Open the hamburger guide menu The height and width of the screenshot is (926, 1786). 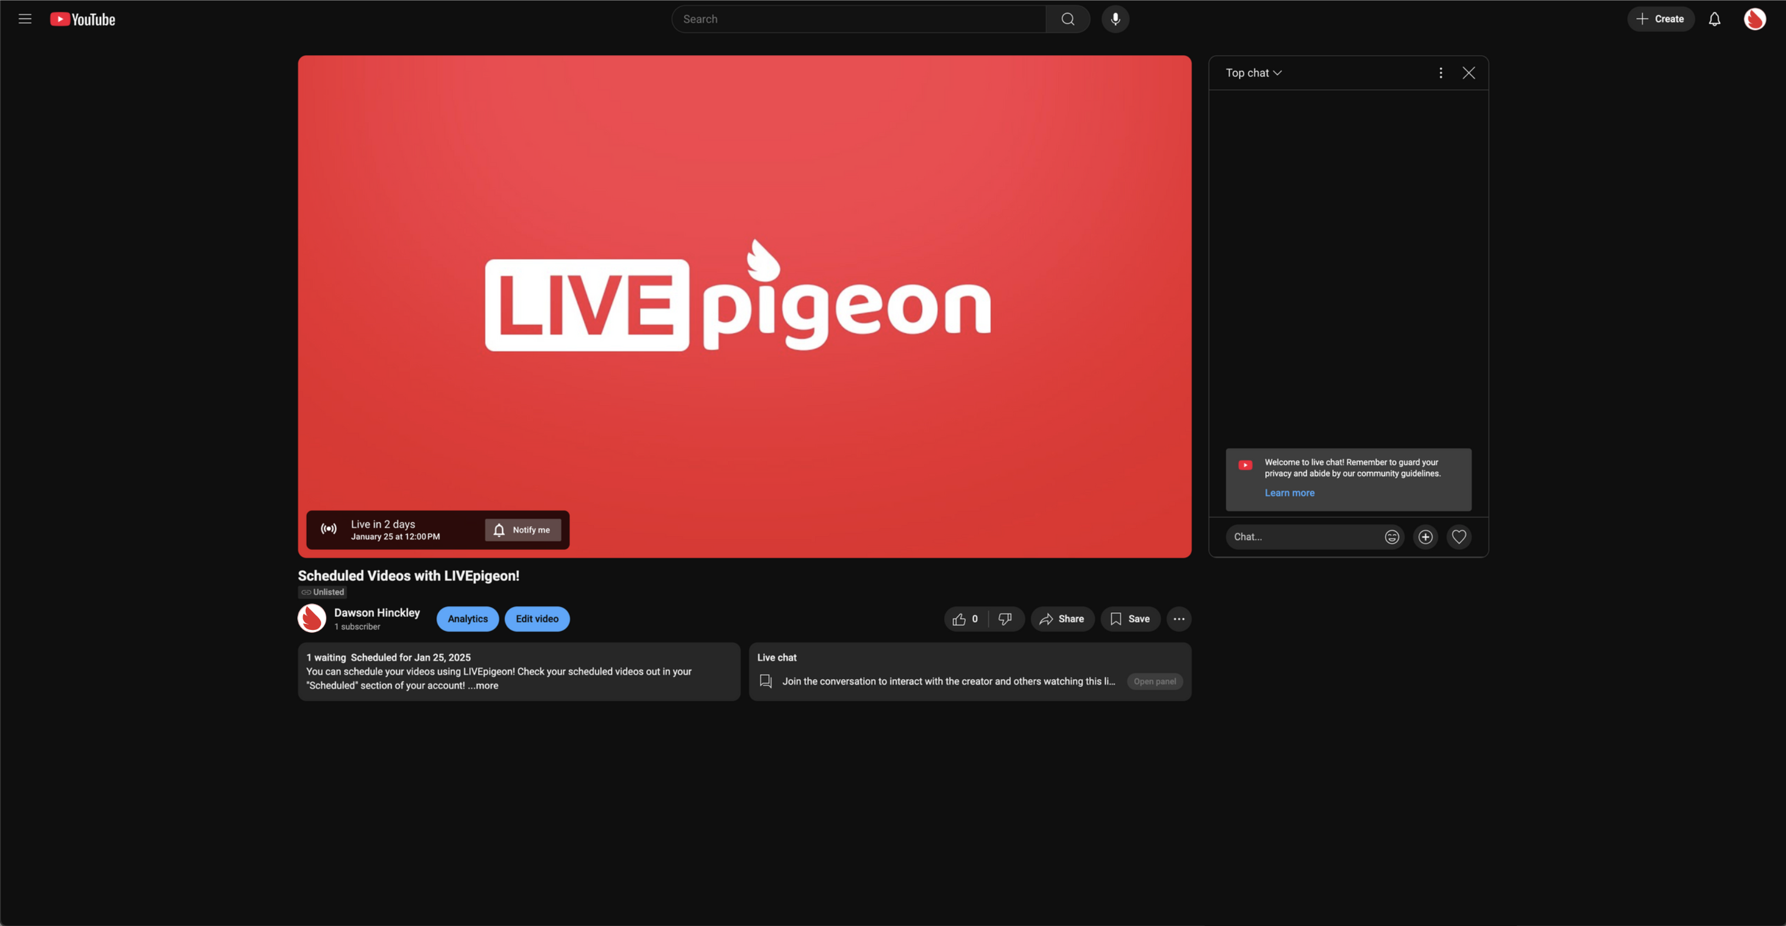[x=25, y=19]
